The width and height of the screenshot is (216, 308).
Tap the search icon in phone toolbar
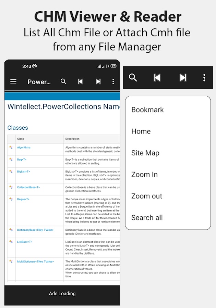click(63, 81)
